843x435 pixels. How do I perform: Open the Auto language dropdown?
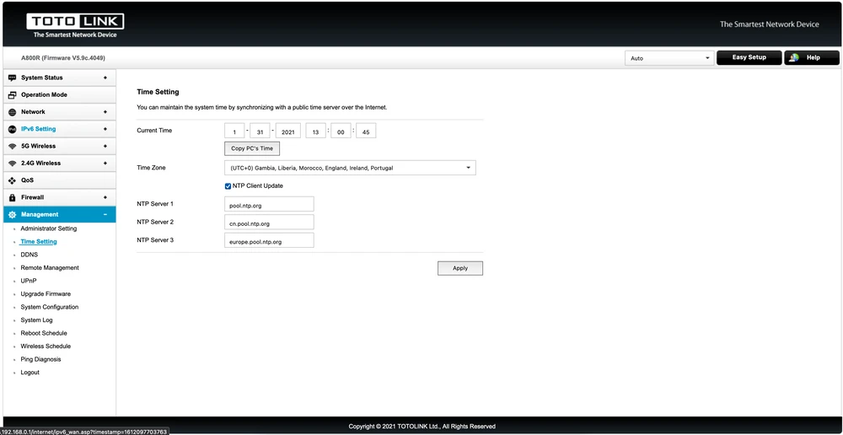pos(669,58)
